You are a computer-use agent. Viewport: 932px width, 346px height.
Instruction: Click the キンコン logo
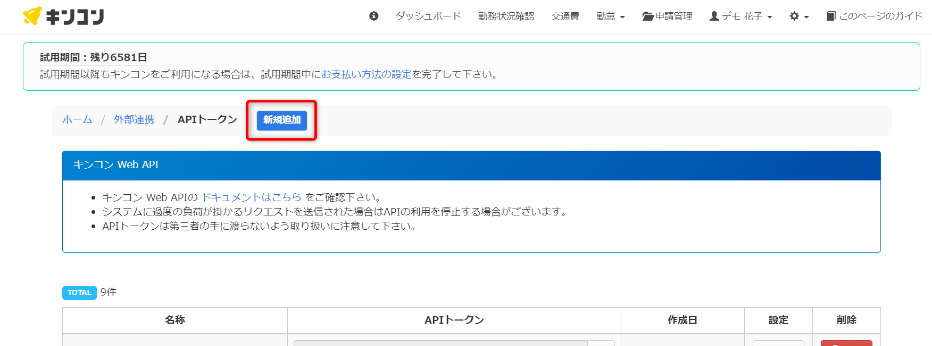(63, 16)
